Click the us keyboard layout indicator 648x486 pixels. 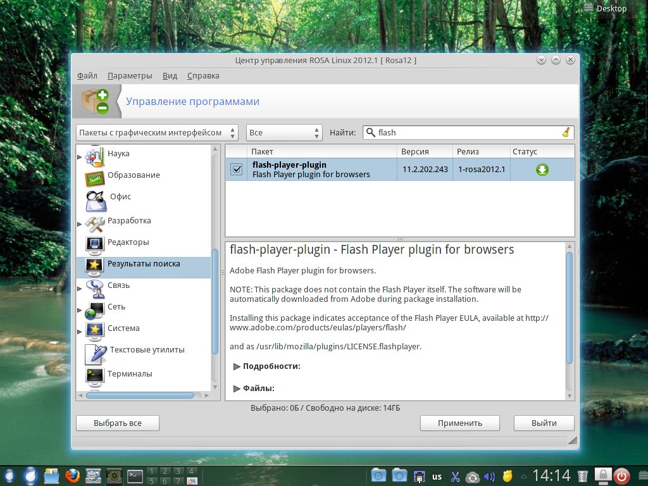437,477
